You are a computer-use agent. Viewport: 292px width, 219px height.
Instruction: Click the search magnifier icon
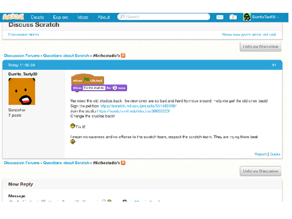point(122,16)
